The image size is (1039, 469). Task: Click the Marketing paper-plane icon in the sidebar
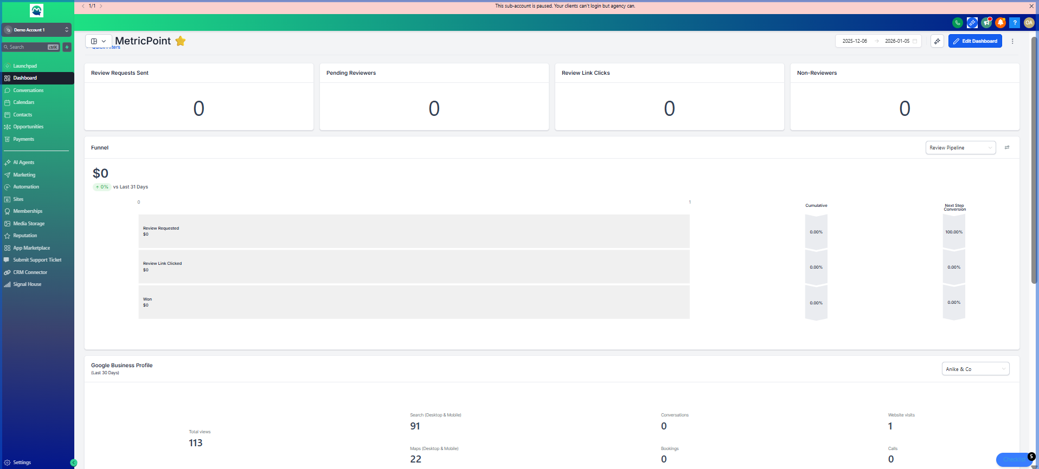[x=7, y=175]
